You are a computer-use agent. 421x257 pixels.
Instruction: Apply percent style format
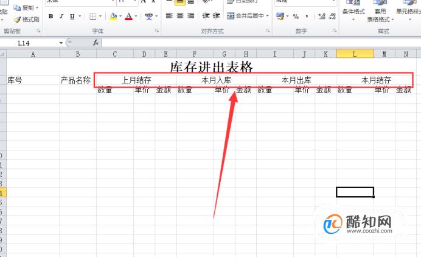pyautogui.click(x=296, y=16)
